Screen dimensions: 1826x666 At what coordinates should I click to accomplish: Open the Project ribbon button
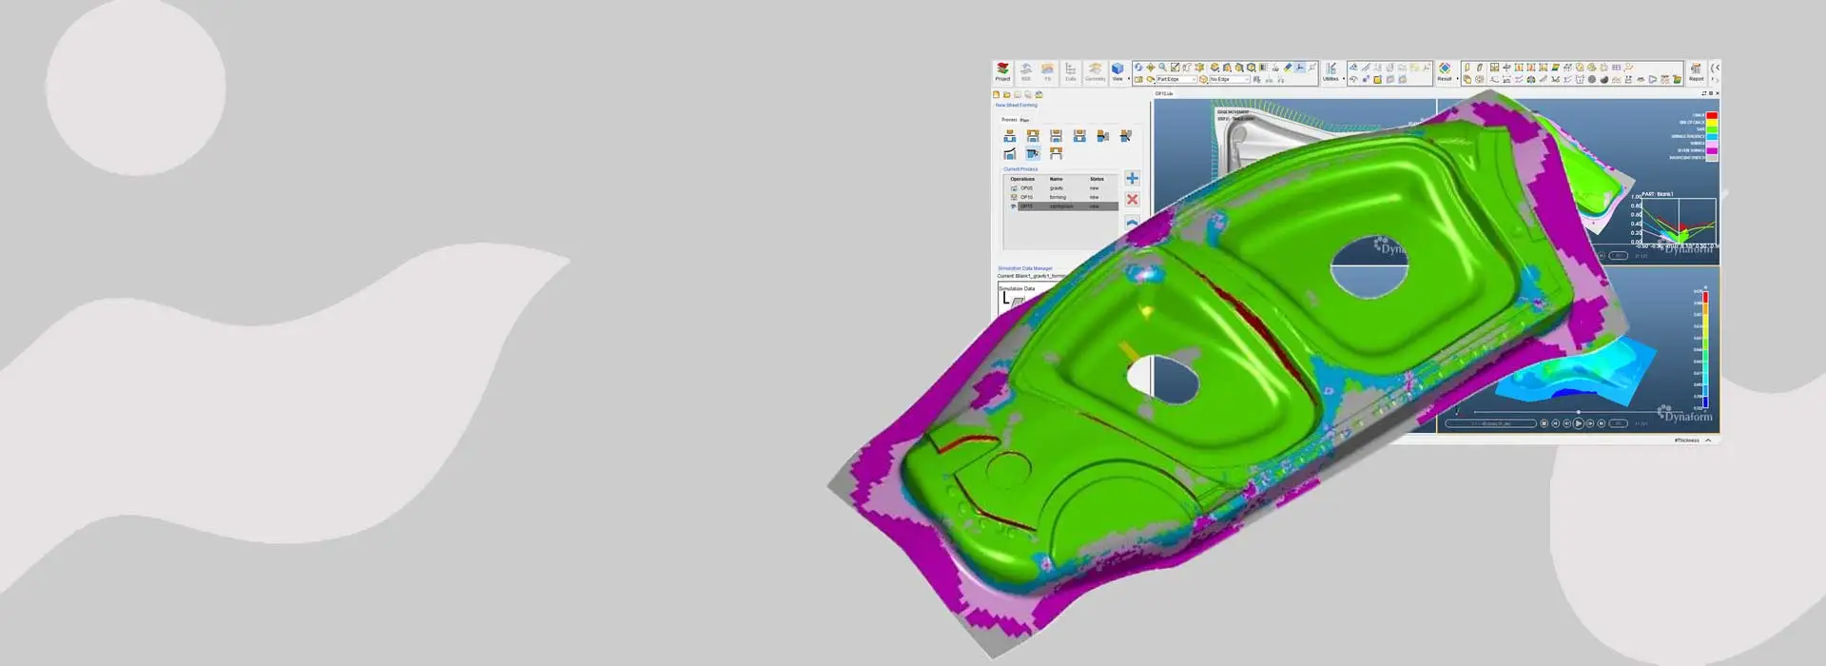[1002, 72]
